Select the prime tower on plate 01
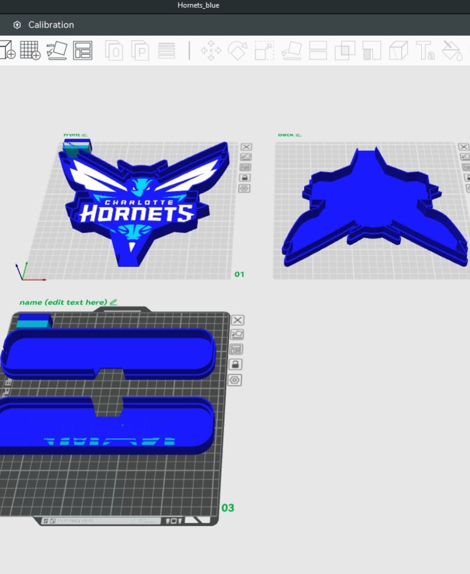The image size is (470, 574). pos(77,149)
